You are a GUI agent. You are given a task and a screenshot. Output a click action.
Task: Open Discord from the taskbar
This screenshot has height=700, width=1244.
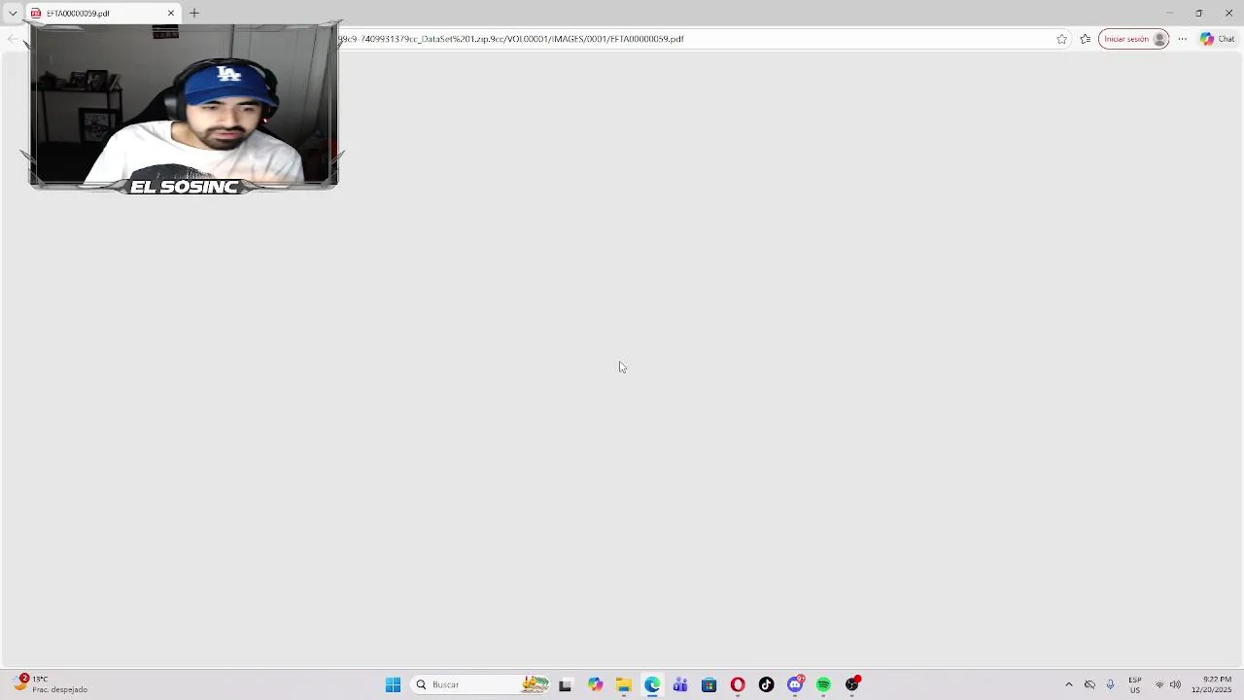coord(795,684)
